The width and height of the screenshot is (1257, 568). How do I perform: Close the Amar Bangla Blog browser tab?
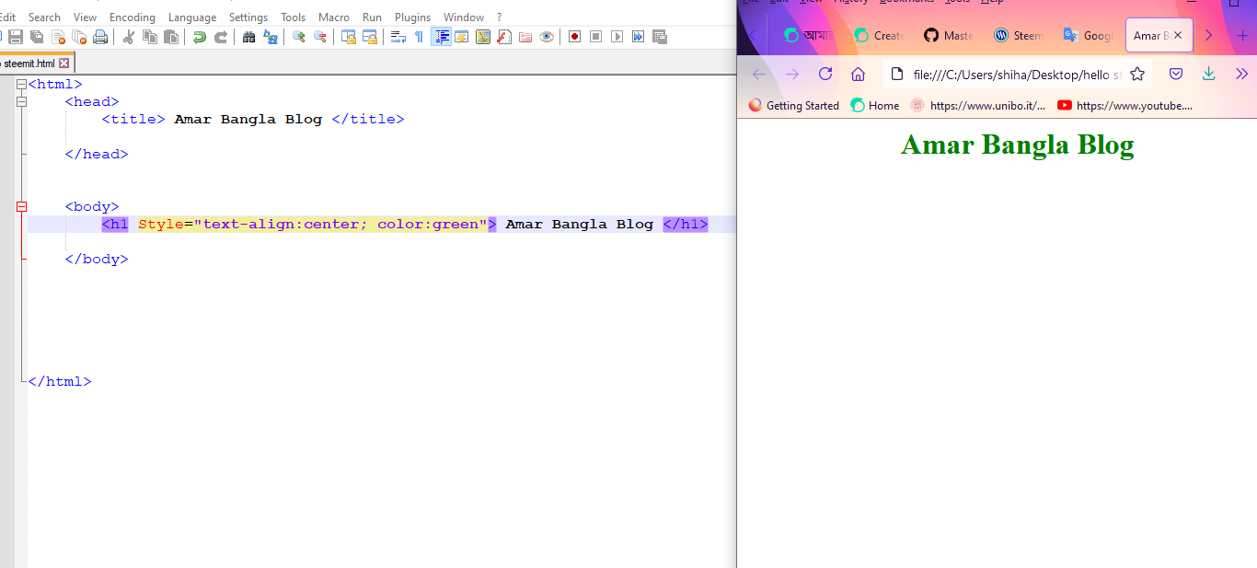coord(1178,35)
